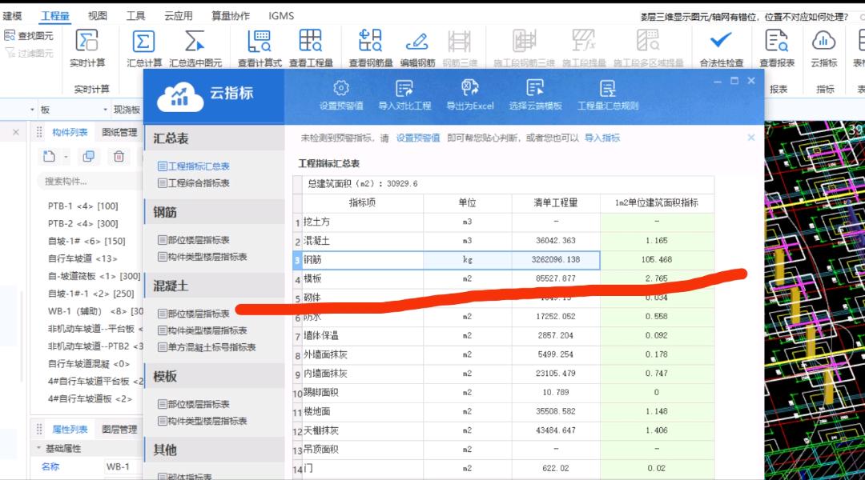Open 单方混凝土标号指标表
Screen dimensions: 865x480
(207, 347)
